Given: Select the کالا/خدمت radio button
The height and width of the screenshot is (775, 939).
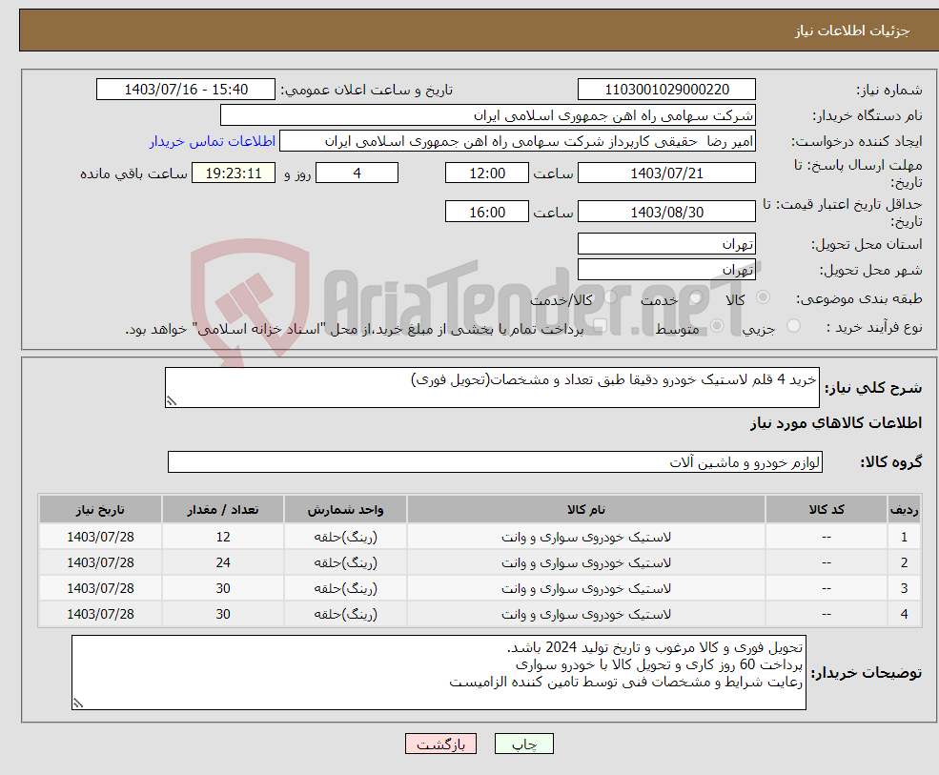Looking at the screenshot, I should point(610,297).
